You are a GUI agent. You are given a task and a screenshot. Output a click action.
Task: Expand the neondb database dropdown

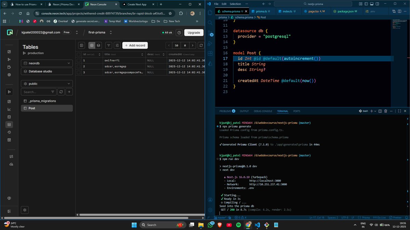point(47,63)
